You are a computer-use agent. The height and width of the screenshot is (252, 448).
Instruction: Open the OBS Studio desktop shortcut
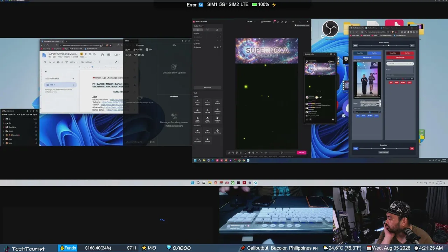coord(330,29)
